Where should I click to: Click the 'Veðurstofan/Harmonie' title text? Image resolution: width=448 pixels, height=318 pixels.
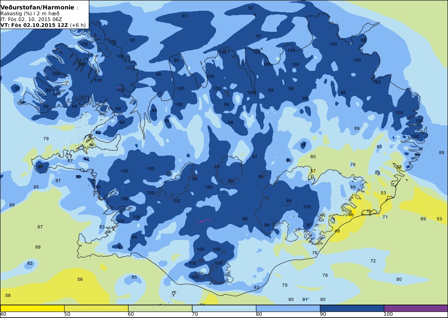[38, 8]
